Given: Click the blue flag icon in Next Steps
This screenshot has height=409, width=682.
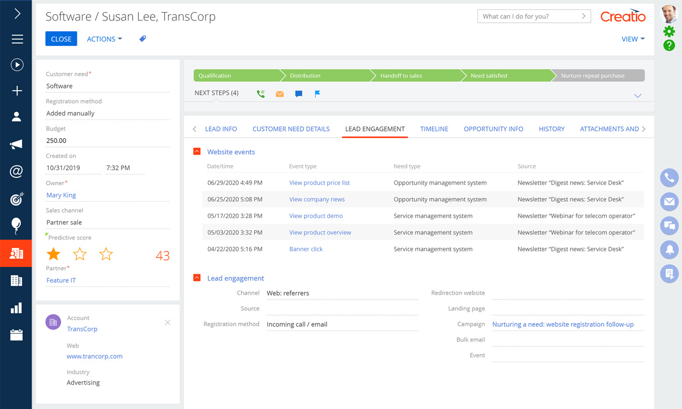Looking at the screenshot, I should point(317,94).
